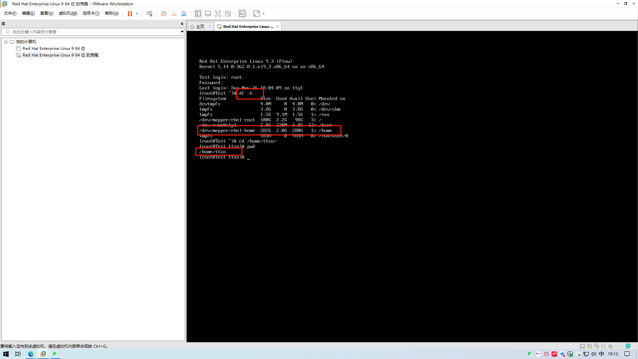Close the library panel

coord(182,24)
